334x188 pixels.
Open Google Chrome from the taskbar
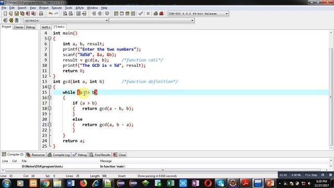(x=45, y=183)
